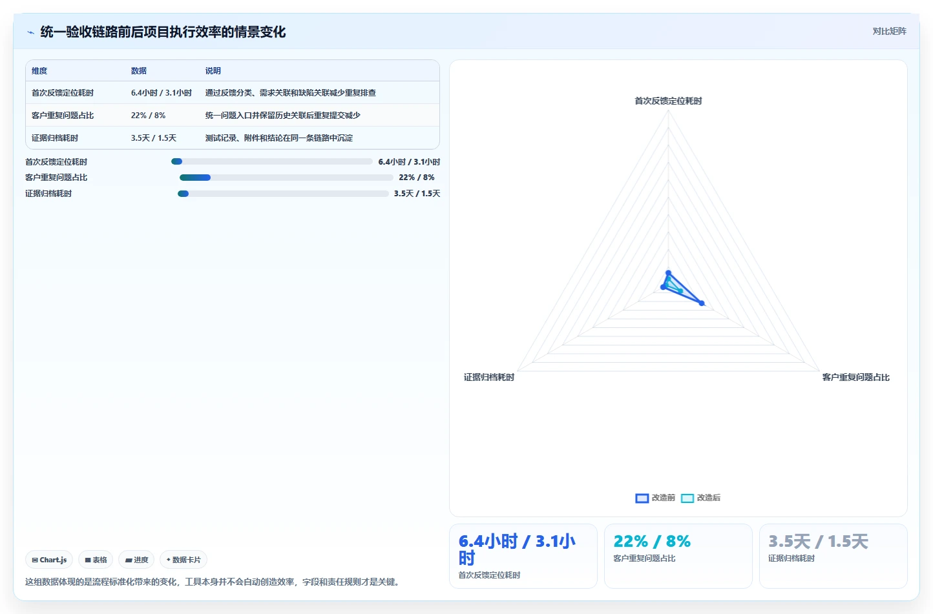Click the 维度 table column header
The image size is (933, 614).
(39, 71)
